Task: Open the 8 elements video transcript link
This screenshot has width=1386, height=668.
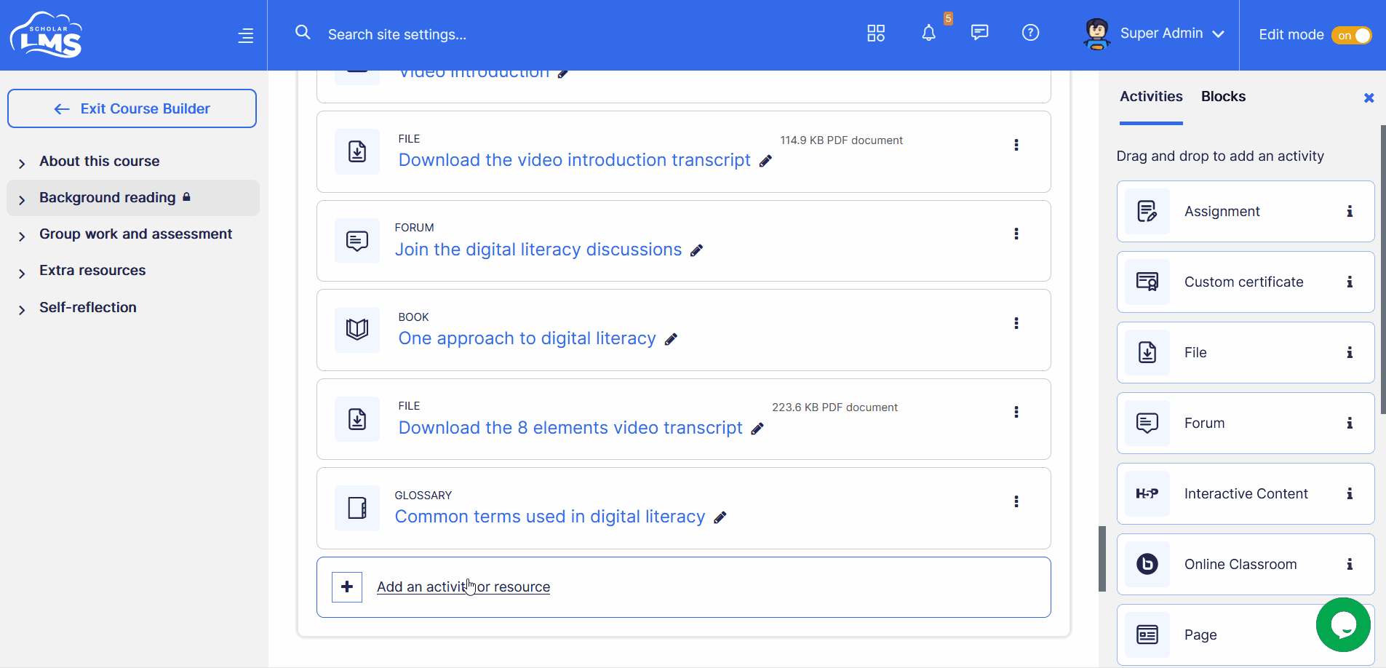Action: [570, 428]
